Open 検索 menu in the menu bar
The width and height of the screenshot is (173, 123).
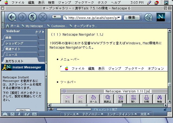(x=51, y=2)
